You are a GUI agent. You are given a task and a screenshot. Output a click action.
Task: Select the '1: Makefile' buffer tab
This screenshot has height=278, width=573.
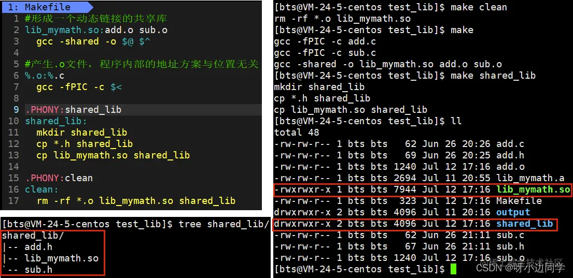(47, 7)
